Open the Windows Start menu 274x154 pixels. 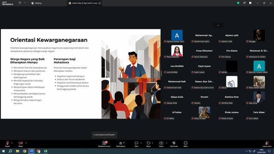[3, 151]
